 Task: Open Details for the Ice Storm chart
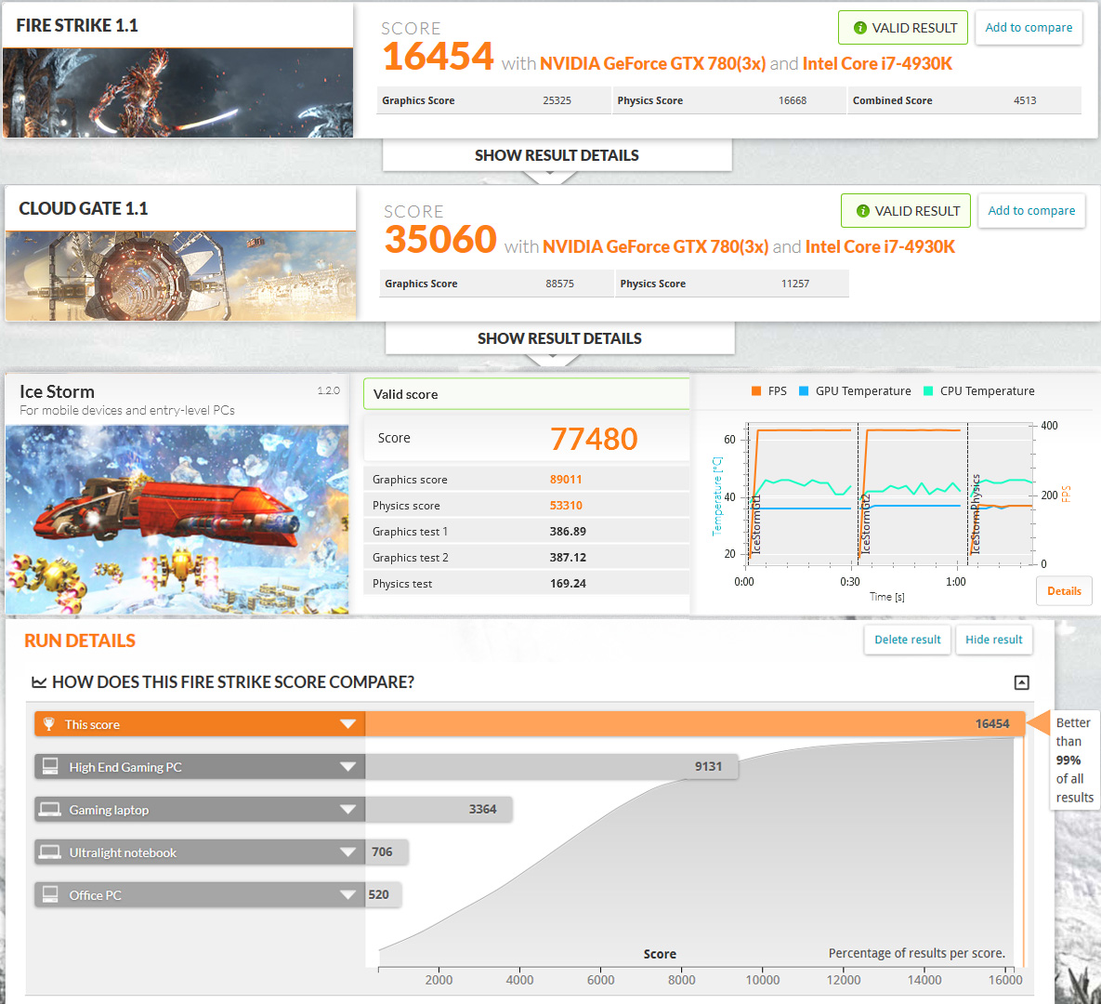point(1064,591)
